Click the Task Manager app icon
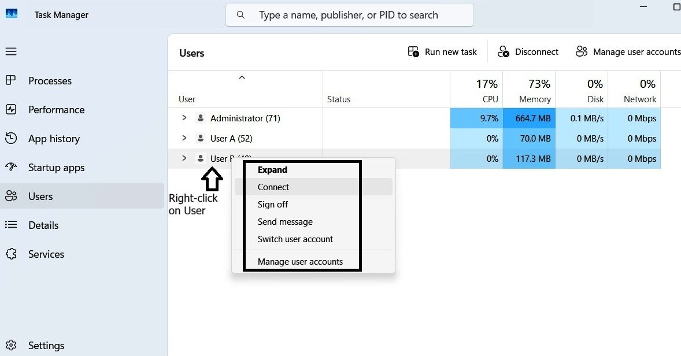 (x=12, y=13)
